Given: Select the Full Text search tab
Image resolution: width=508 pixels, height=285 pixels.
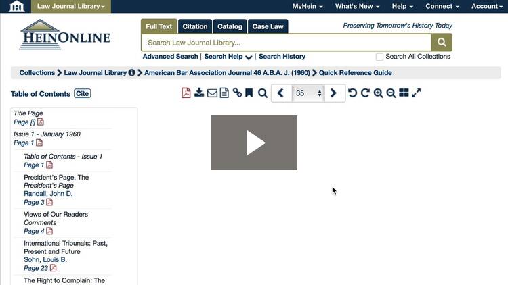Looking at the screenshot, I should click(158, 26).
